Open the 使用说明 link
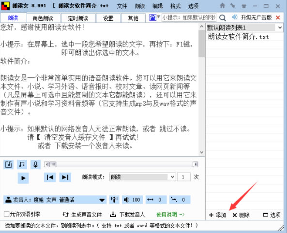 170,214
